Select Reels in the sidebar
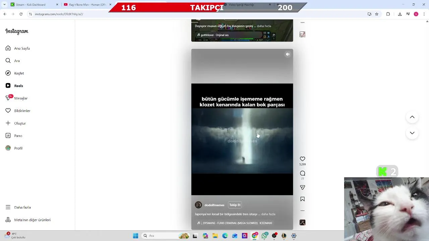 pyautogui.click(x=14, y=86)
